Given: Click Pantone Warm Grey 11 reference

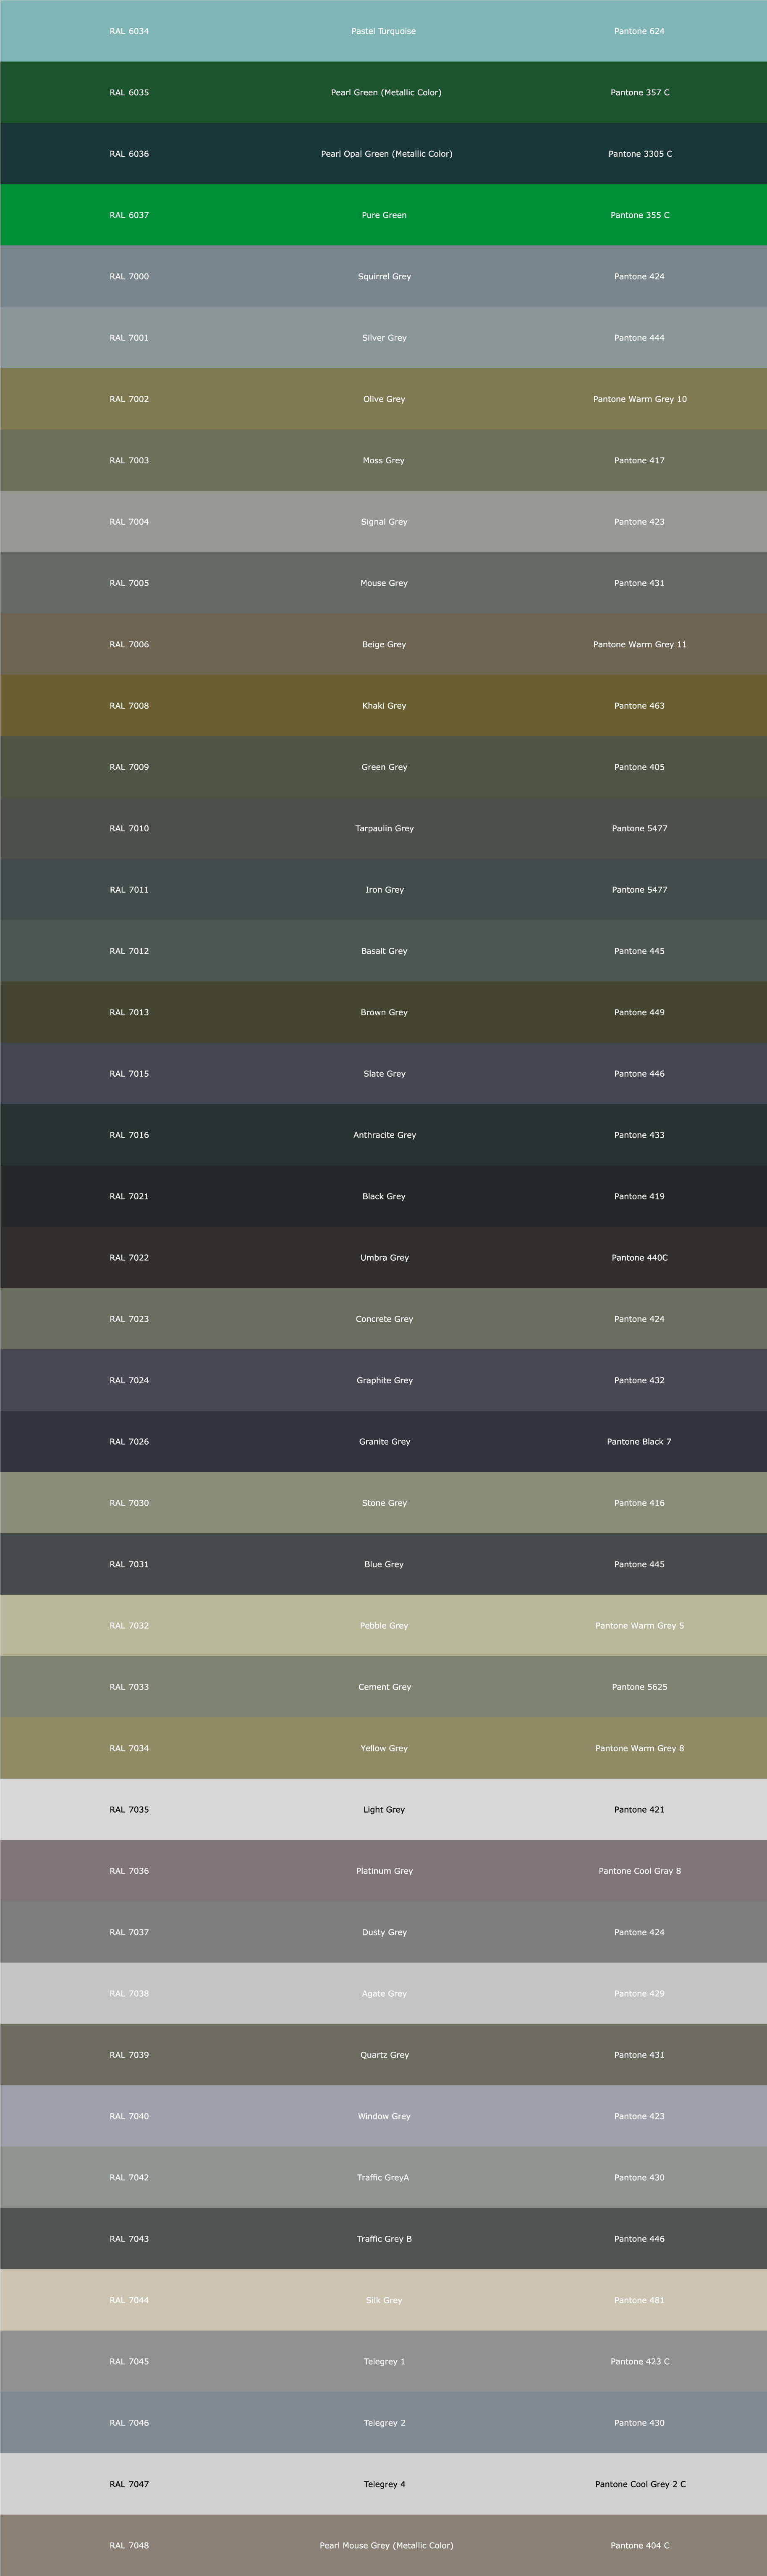Looking at the screenshot, I should (640, 644).
